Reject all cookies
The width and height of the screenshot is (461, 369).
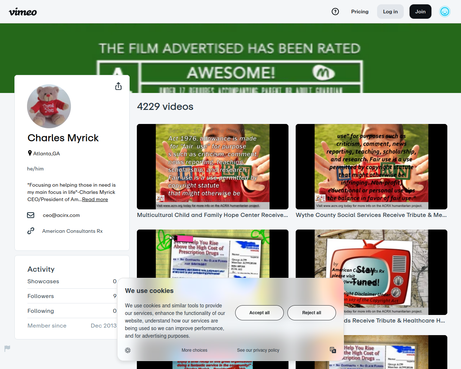(312, 313)
